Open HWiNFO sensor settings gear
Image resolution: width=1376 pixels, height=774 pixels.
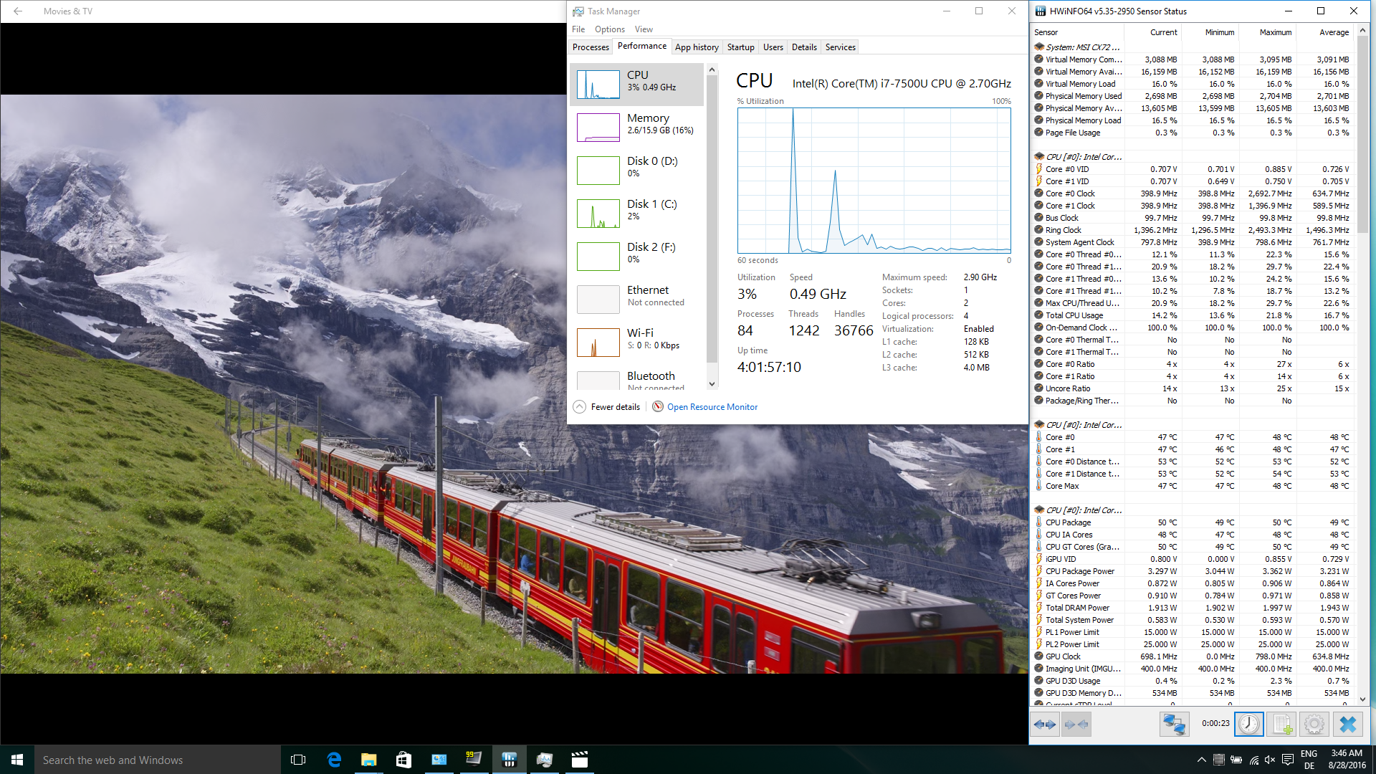1314,725
